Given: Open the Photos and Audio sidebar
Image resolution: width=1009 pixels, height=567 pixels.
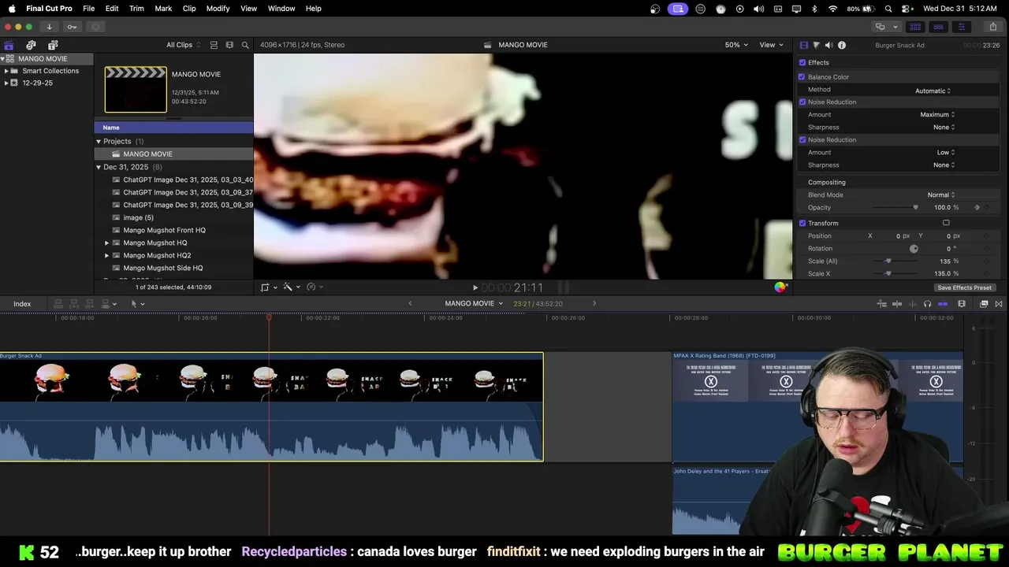Looking at the screenshot, I should pos(31,45).
